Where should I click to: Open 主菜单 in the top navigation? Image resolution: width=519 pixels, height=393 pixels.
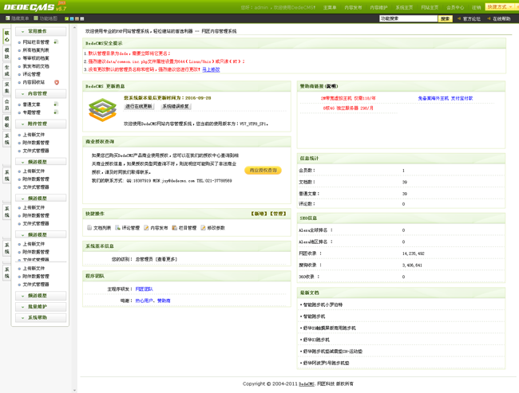click(330, 8)
